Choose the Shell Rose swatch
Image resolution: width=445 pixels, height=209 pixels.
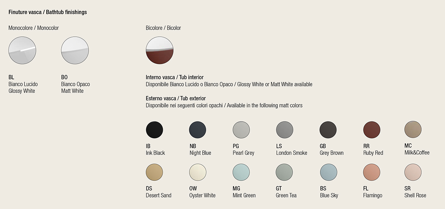coord(413,172)
